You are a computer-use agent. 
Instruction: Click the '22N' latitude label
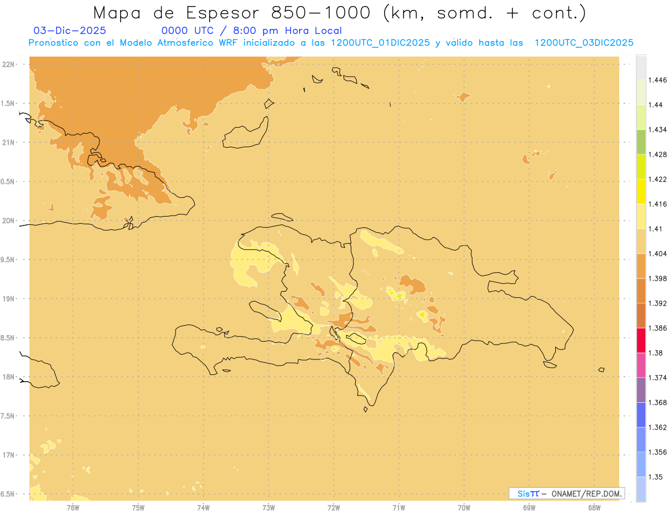click(9, 64)
